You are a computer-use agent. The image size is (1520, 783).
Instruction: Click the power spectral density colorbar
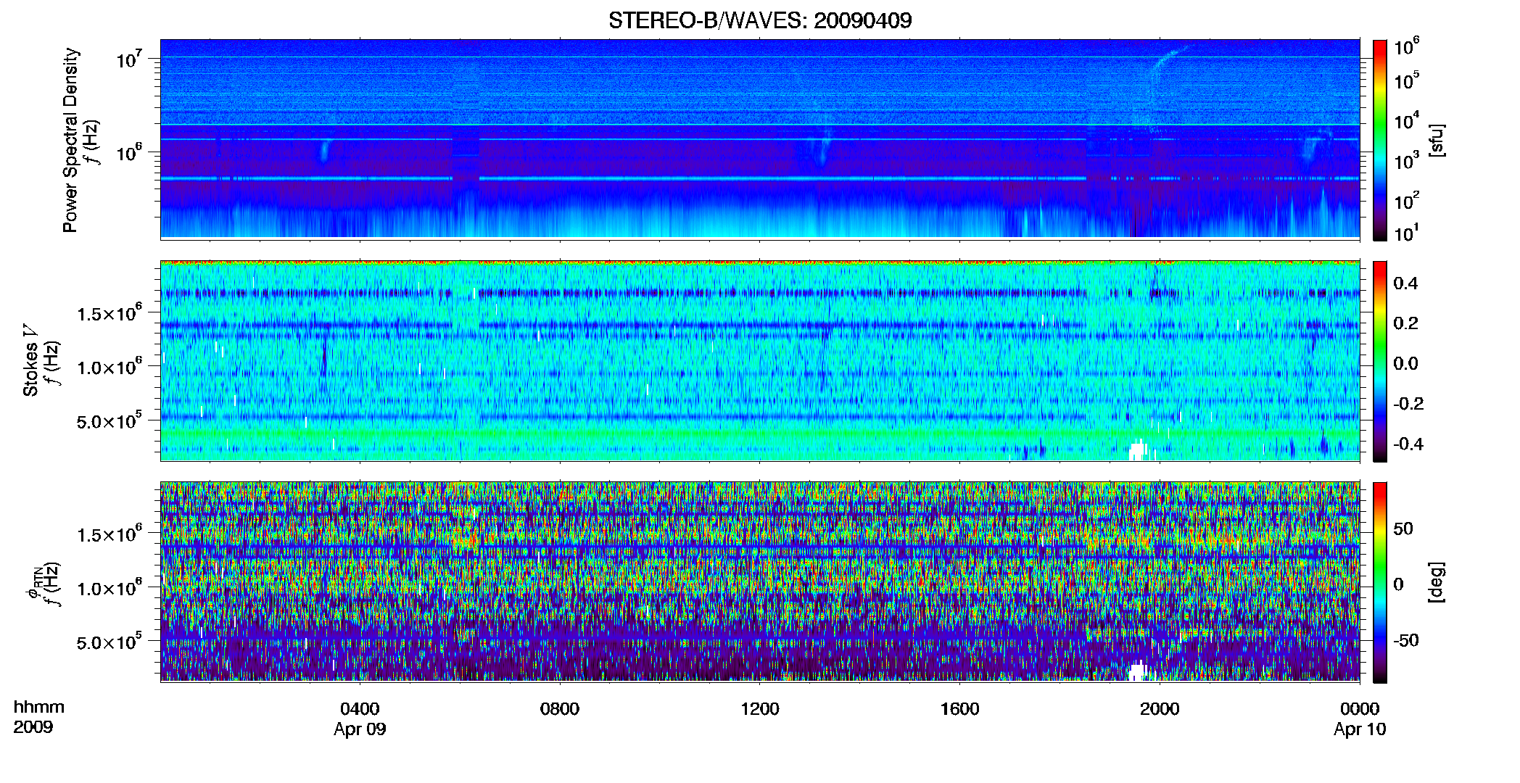[1380, 140]
